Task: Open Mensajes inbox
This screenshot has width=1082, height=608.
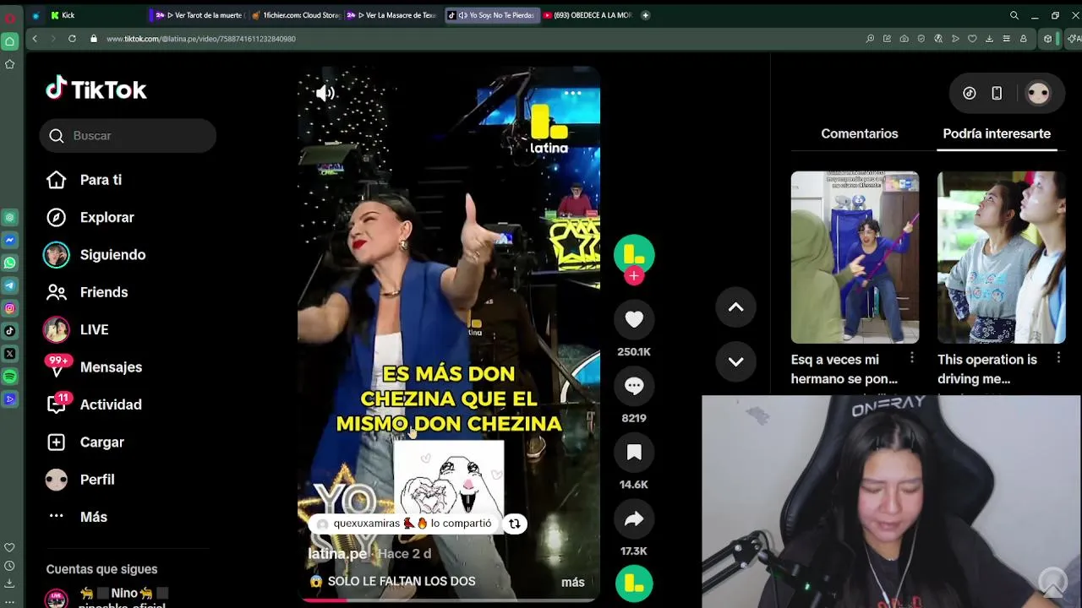Action: point(111,367)
